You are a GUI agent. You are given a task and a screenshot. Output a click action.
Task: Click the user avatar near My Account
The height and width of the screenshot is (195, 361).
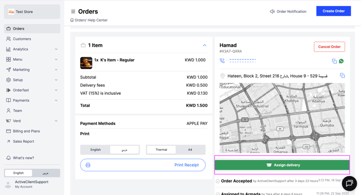pos(8,184)
